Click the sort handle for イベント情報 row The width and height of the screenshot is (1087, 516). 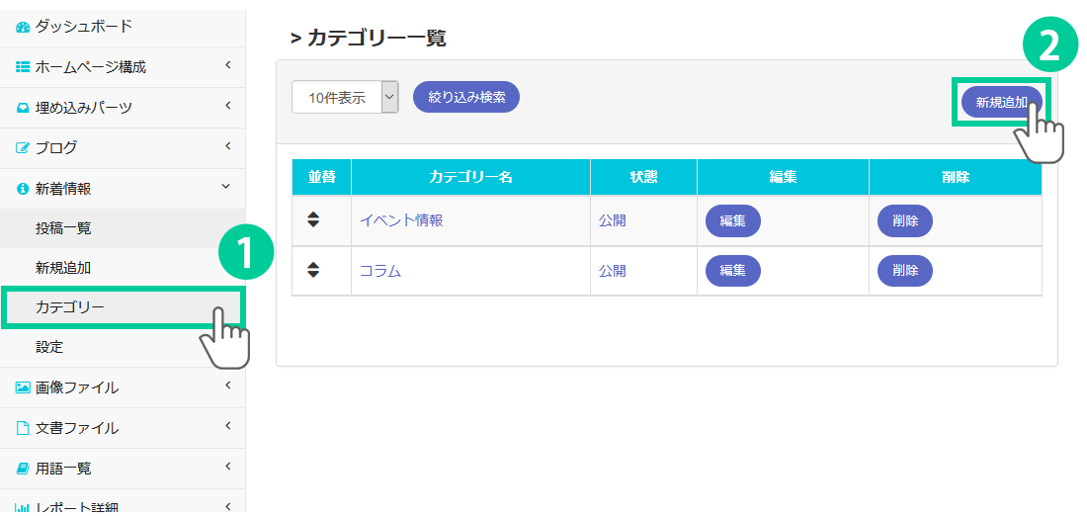click(313, 220)
